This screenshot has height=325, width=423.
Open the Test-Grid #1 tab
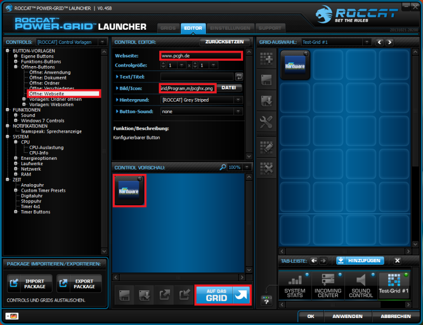(x=394, y=285)
